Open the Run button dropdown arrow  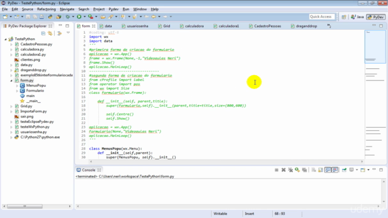point(84,17)
